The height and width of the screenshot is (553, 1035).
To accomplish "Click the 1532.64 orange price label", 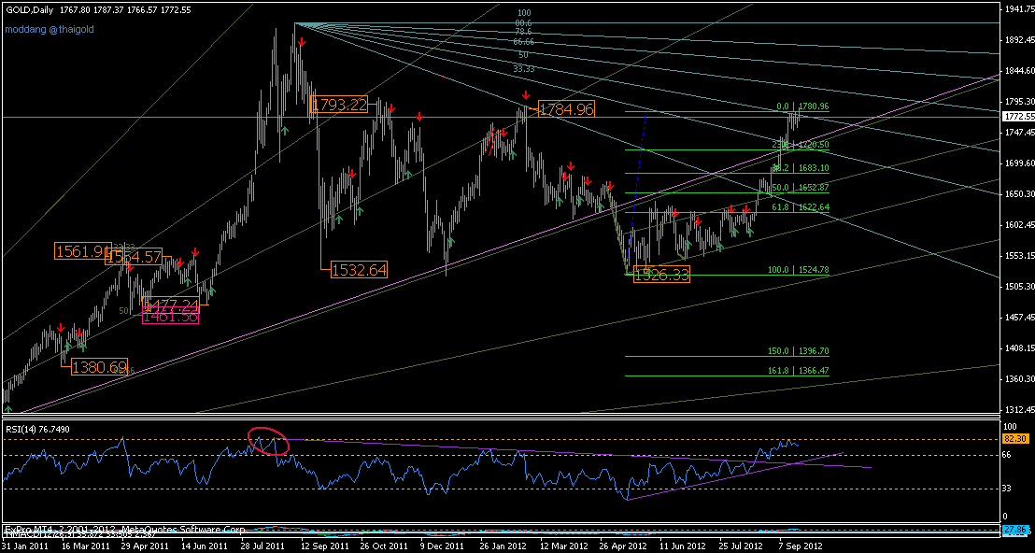I will (359, 270).
